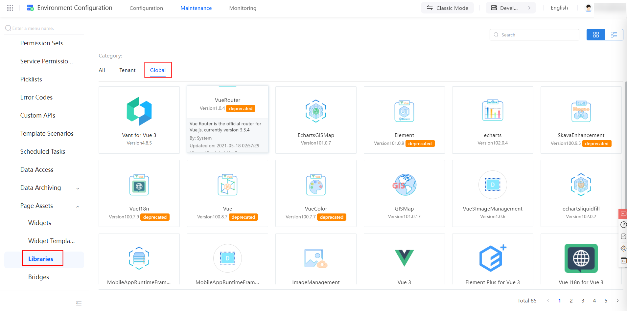Open Widgets under Page Assets

(40, 223)
